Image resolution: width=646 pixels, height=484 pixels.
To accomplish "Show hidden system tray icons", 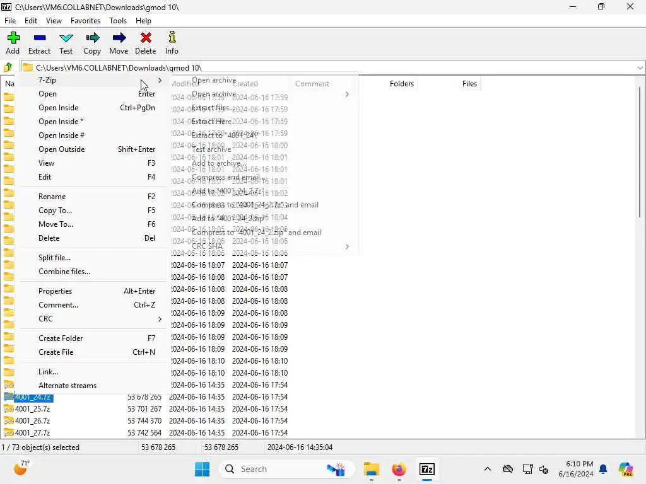I will coord(488,469).
